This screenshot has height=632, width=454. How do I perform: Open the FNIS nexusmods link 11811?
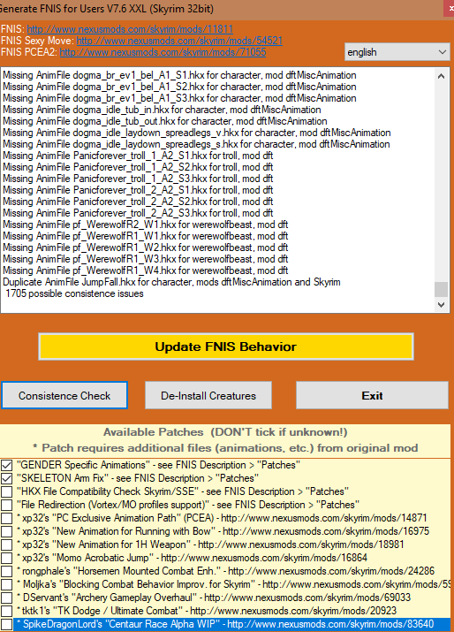[x=130, y=29]
